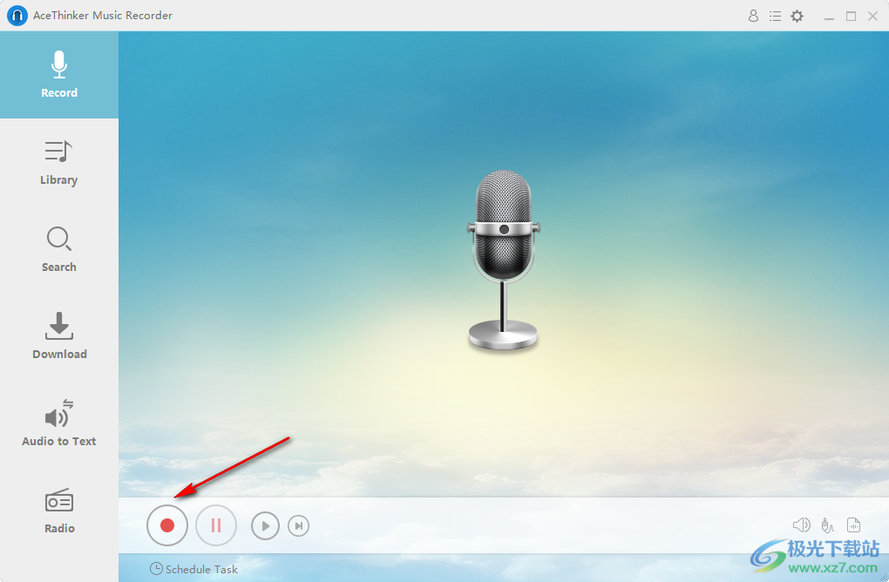The width and height of the screenshot is (889, 582).
Task: Click the skip forward control
Action: pos(299,525)
